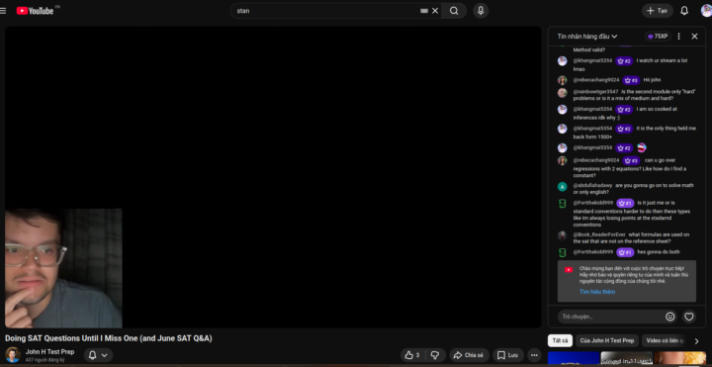712x367 pixels.
Task: Open the John H Test Prep channel avatar
Action: tap(13, 355)
